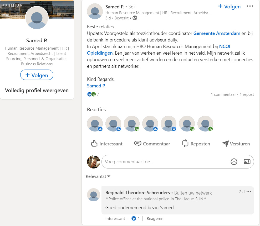Toggle follow with the top Volgen button
The image size is (260, 226).
229,6
